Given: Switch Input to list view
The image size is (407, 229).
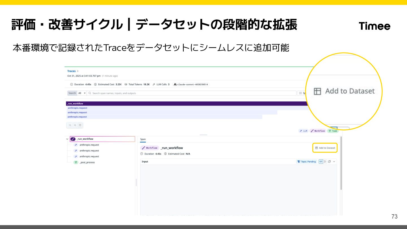Looking at the screenshot, I should [x=325, y=162].
